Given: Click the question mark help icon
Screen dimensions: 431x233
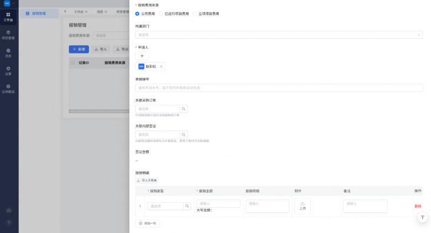Looking at the screenshot, I should pos(9,223).
